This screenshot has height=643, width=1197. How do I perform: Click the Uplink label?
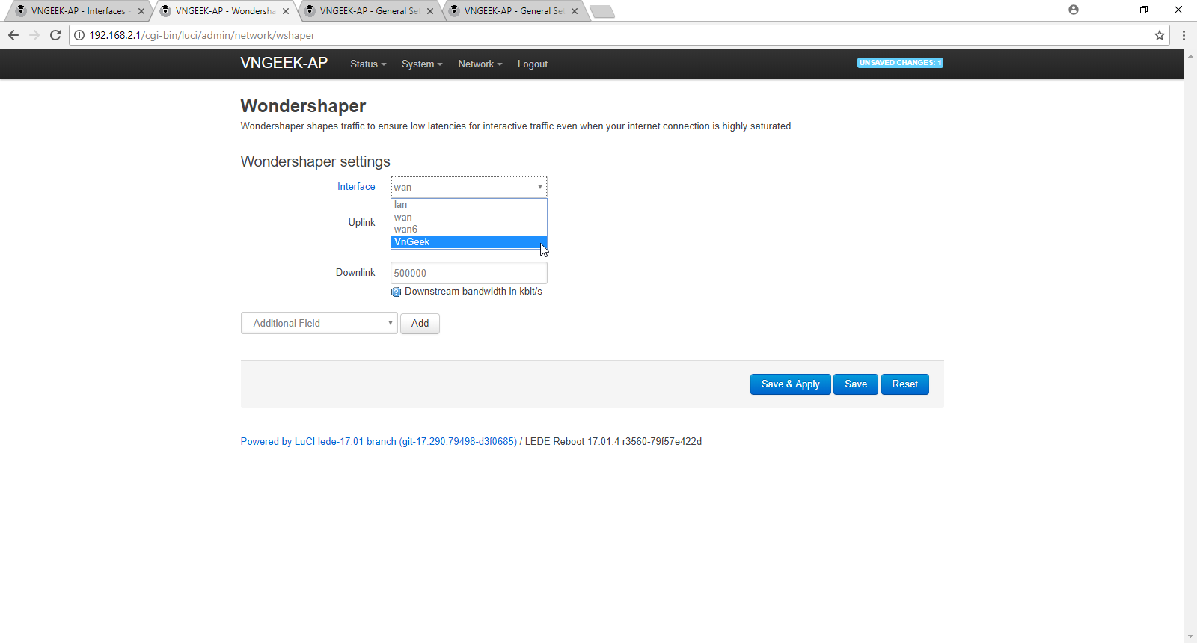362,223
